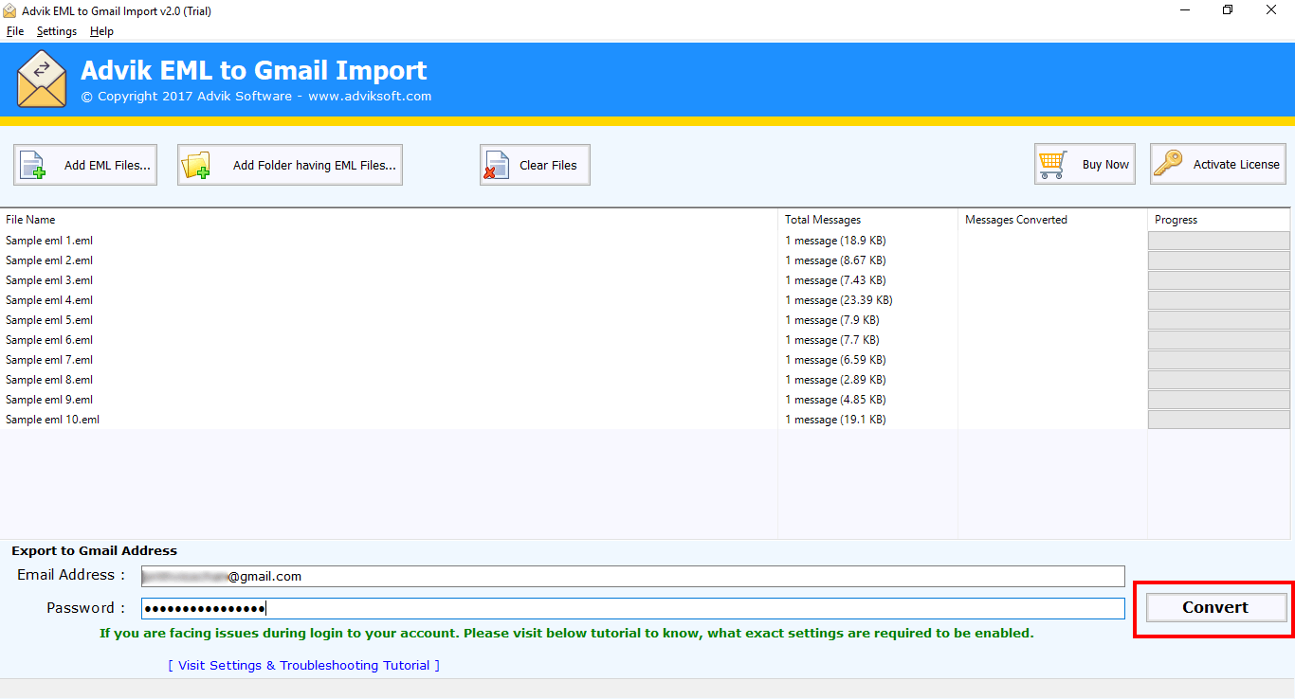The width and height of the screenshot is (1295, 699).
Task: Open the File menu
Action: click(x=15, y=31)
